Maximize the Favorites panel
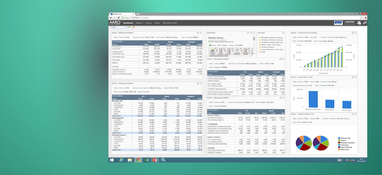This screenshot has width=382, height=175. coord(283,33)
